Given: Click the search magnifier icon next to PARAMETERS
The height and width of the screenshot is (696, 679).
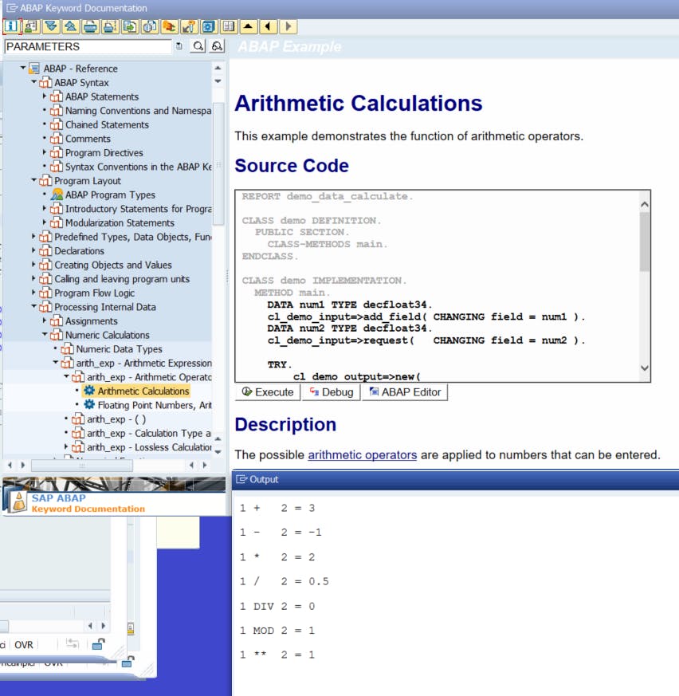Looking at the screenshot, I should point(198,47).
